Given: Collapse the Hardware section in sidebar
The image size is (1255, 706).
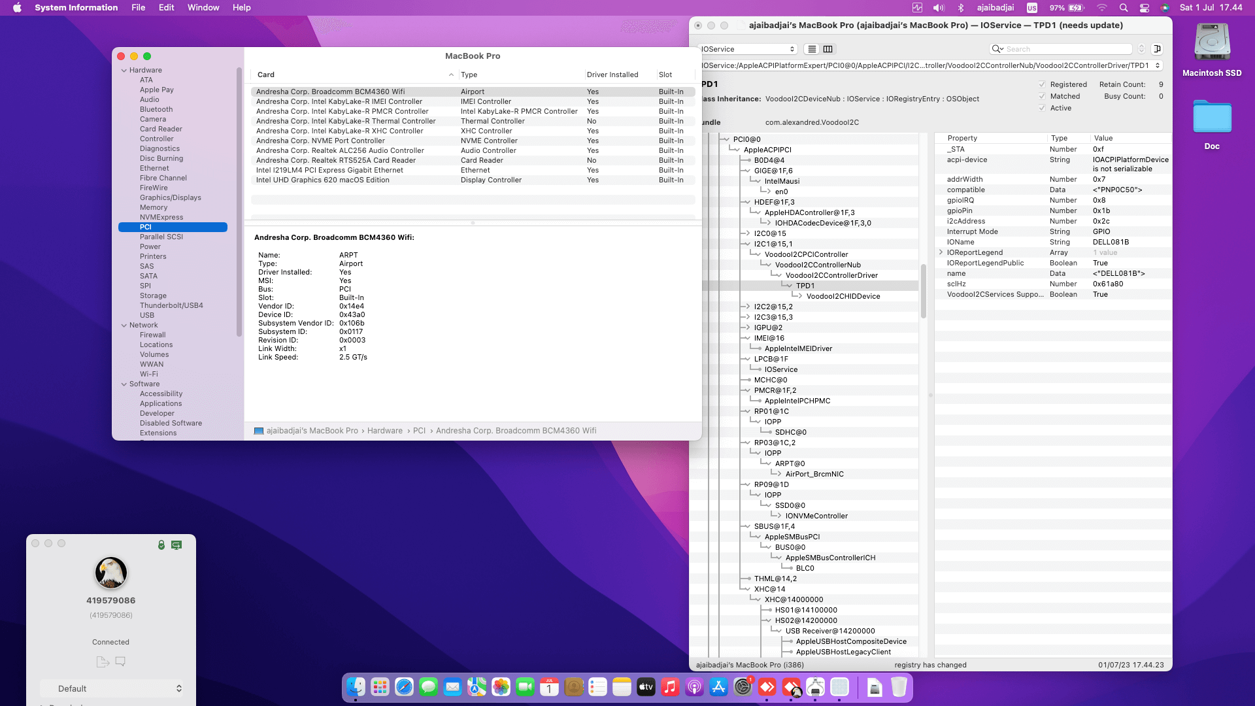Looking at the screenshot, I should pyautogui.click(x=124, y=70).
